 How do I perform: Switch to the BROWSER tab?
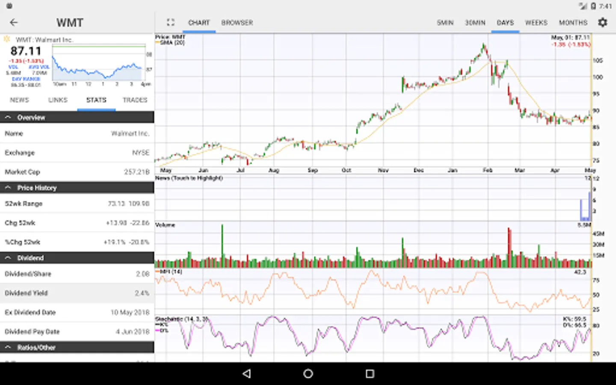(237, 23)
